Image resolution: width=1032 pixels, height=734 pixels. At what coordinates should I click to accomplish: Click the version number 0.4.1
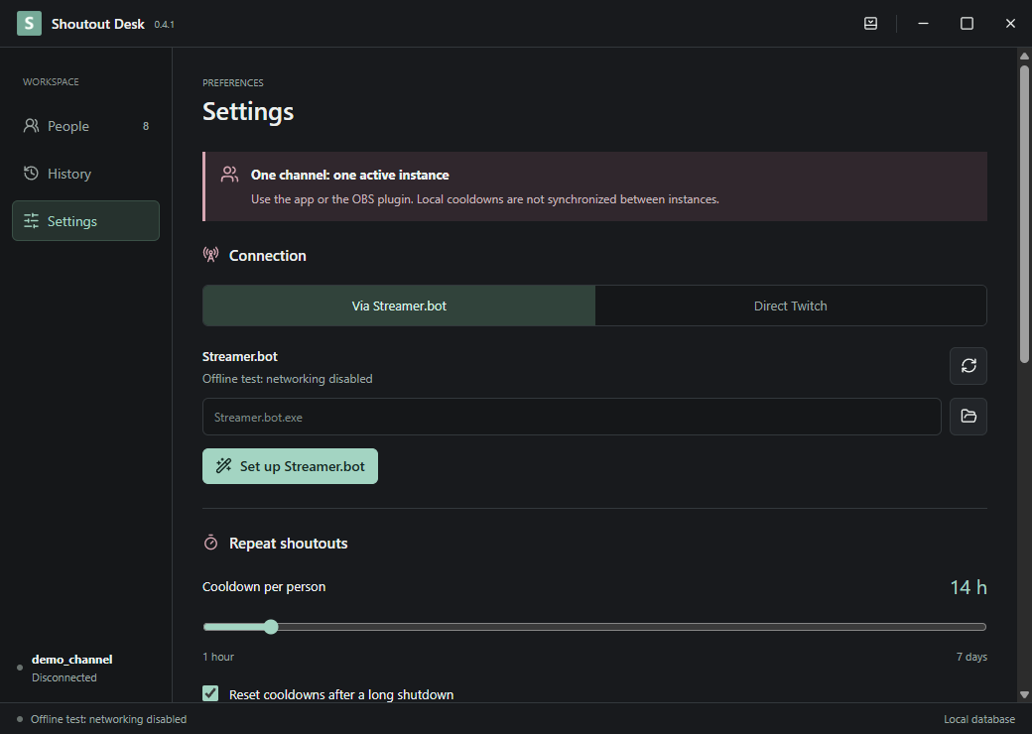click(x=164, y=25)
